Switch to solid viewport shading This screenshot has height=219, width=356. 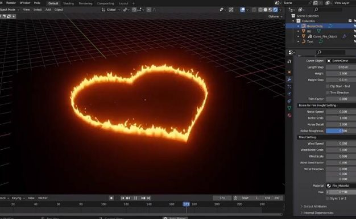coord(266,10)
